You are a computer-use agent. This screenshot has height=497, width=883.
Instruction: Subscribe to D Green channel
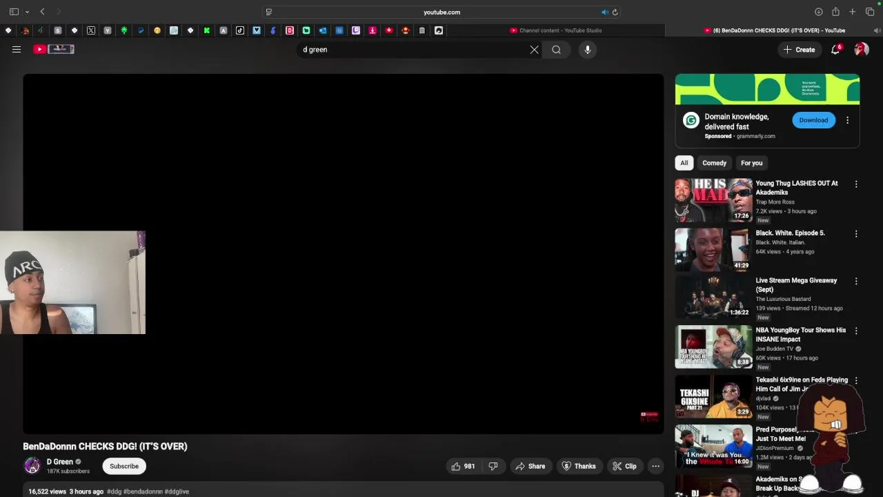click(x=124, y=466)
